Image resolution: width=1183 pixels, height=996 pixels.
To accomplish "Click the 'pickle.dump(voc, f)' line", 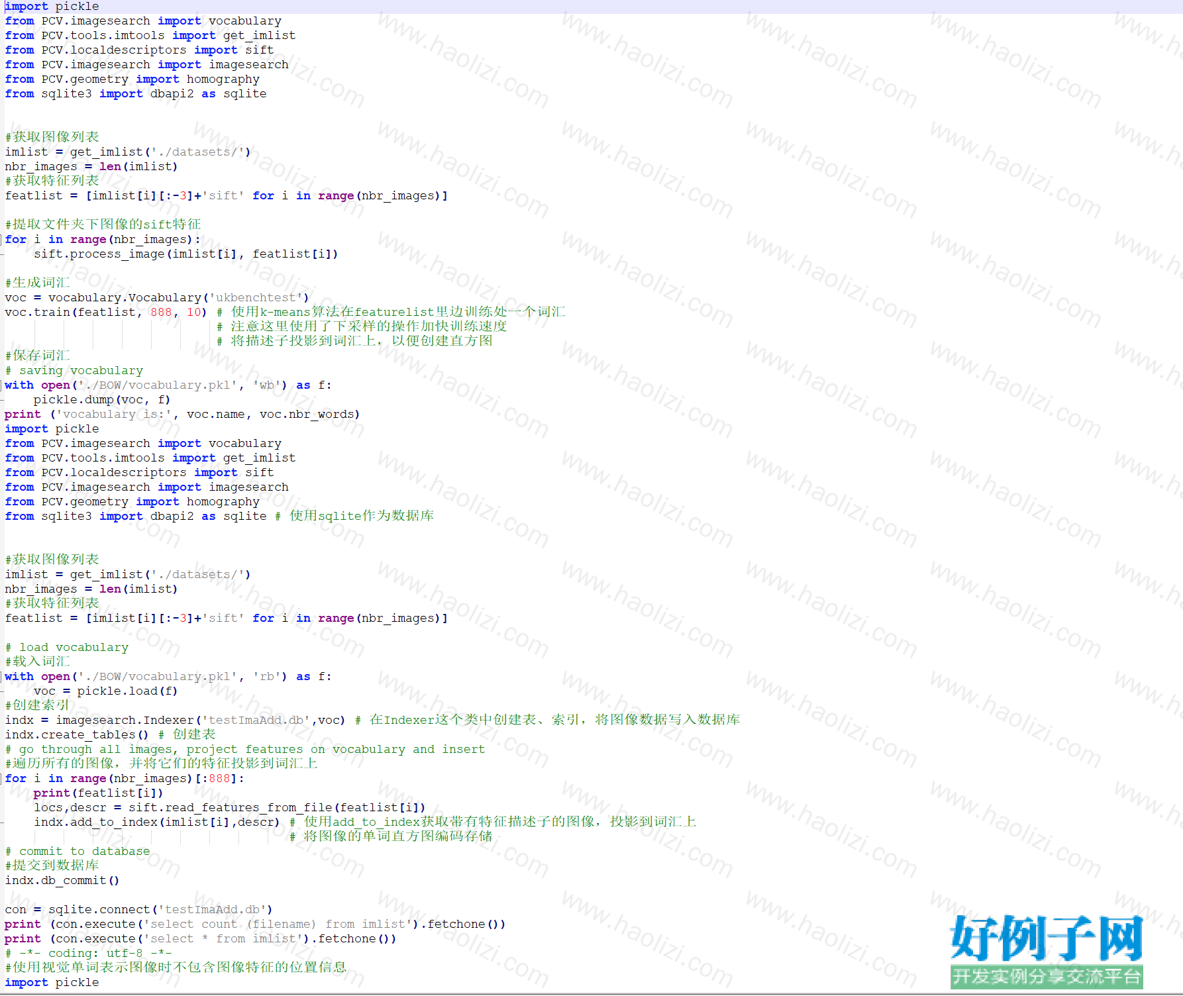I will pos(102,399).
